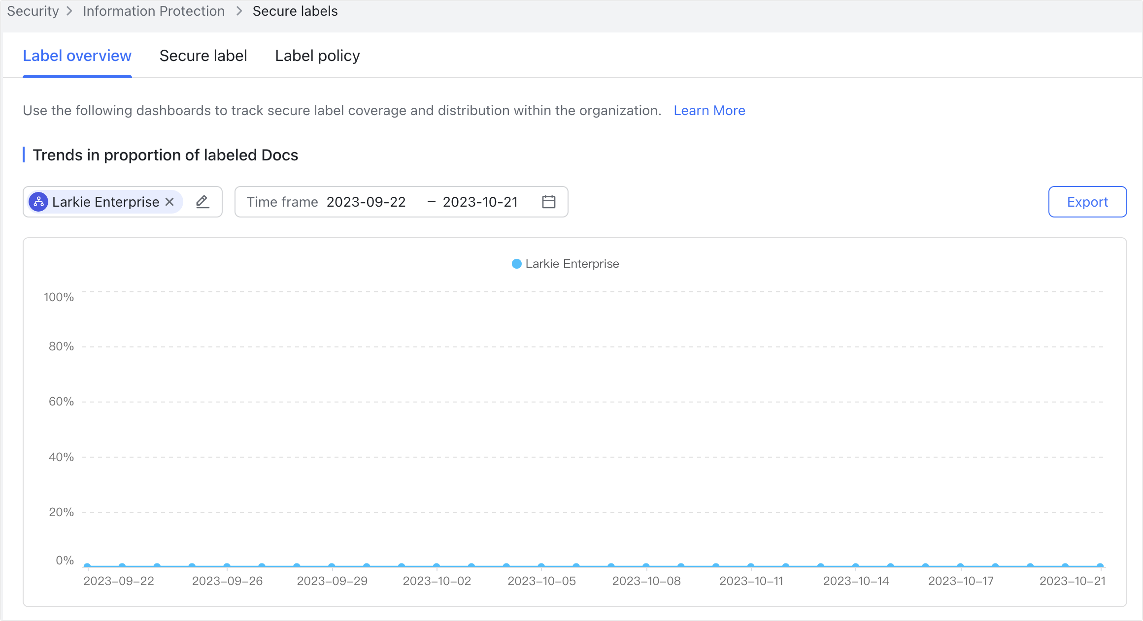Viewport: 1143px width, 621px height.
Task: Open the pencil icon to edit the filter
Action: [202, 202]
